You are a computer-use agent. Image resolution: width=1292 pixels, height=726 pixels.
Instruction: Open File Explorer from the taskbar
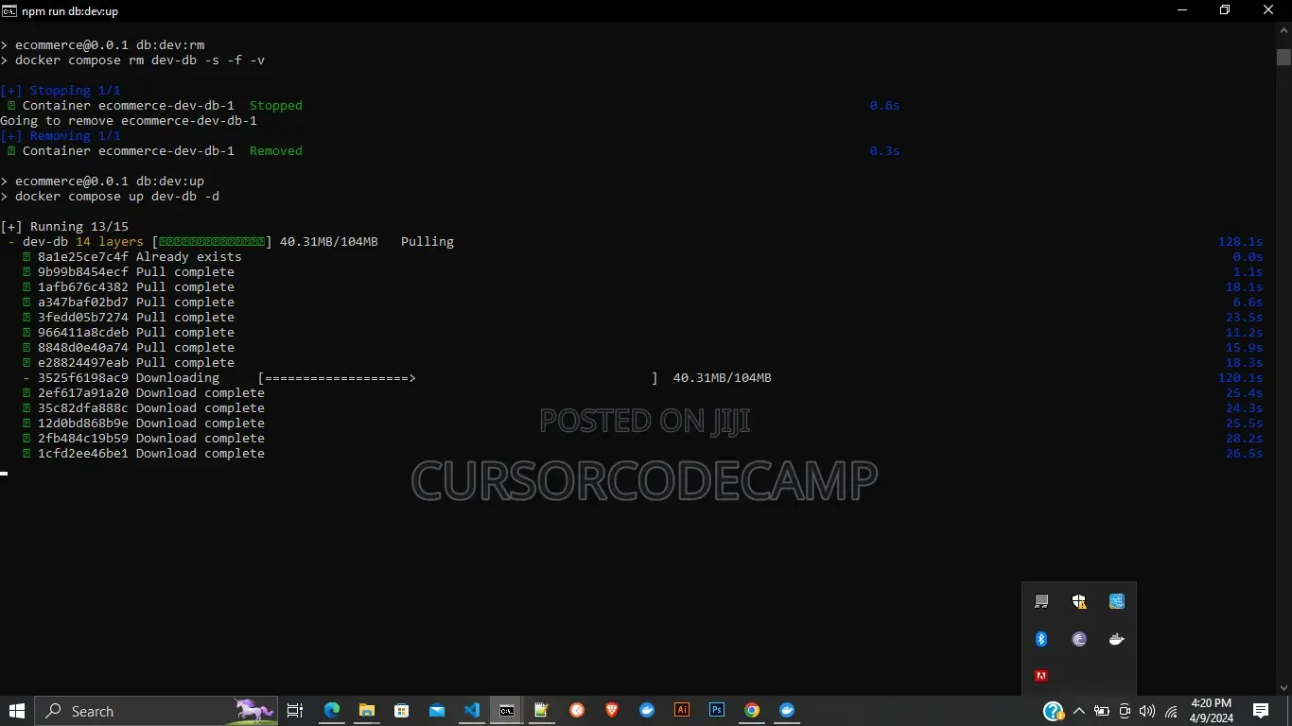(x=367, y=711)
